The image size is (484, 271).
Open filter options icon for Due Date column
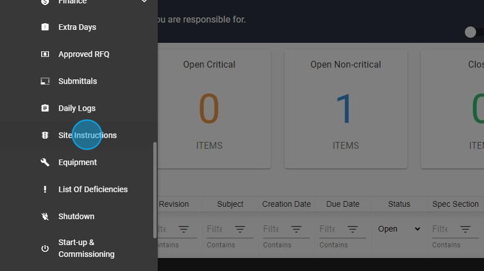tap(352, 229)
